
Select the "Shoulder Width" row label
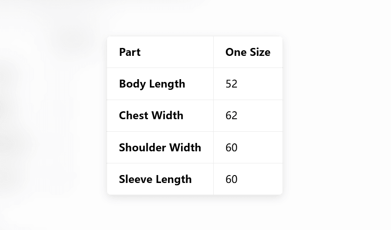[160, 148]
